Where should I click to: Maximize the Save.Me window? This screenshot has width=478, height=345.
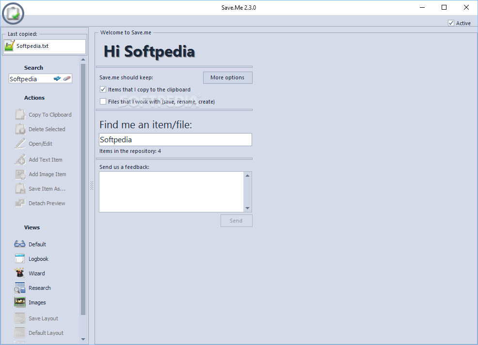tap(444, 7)
